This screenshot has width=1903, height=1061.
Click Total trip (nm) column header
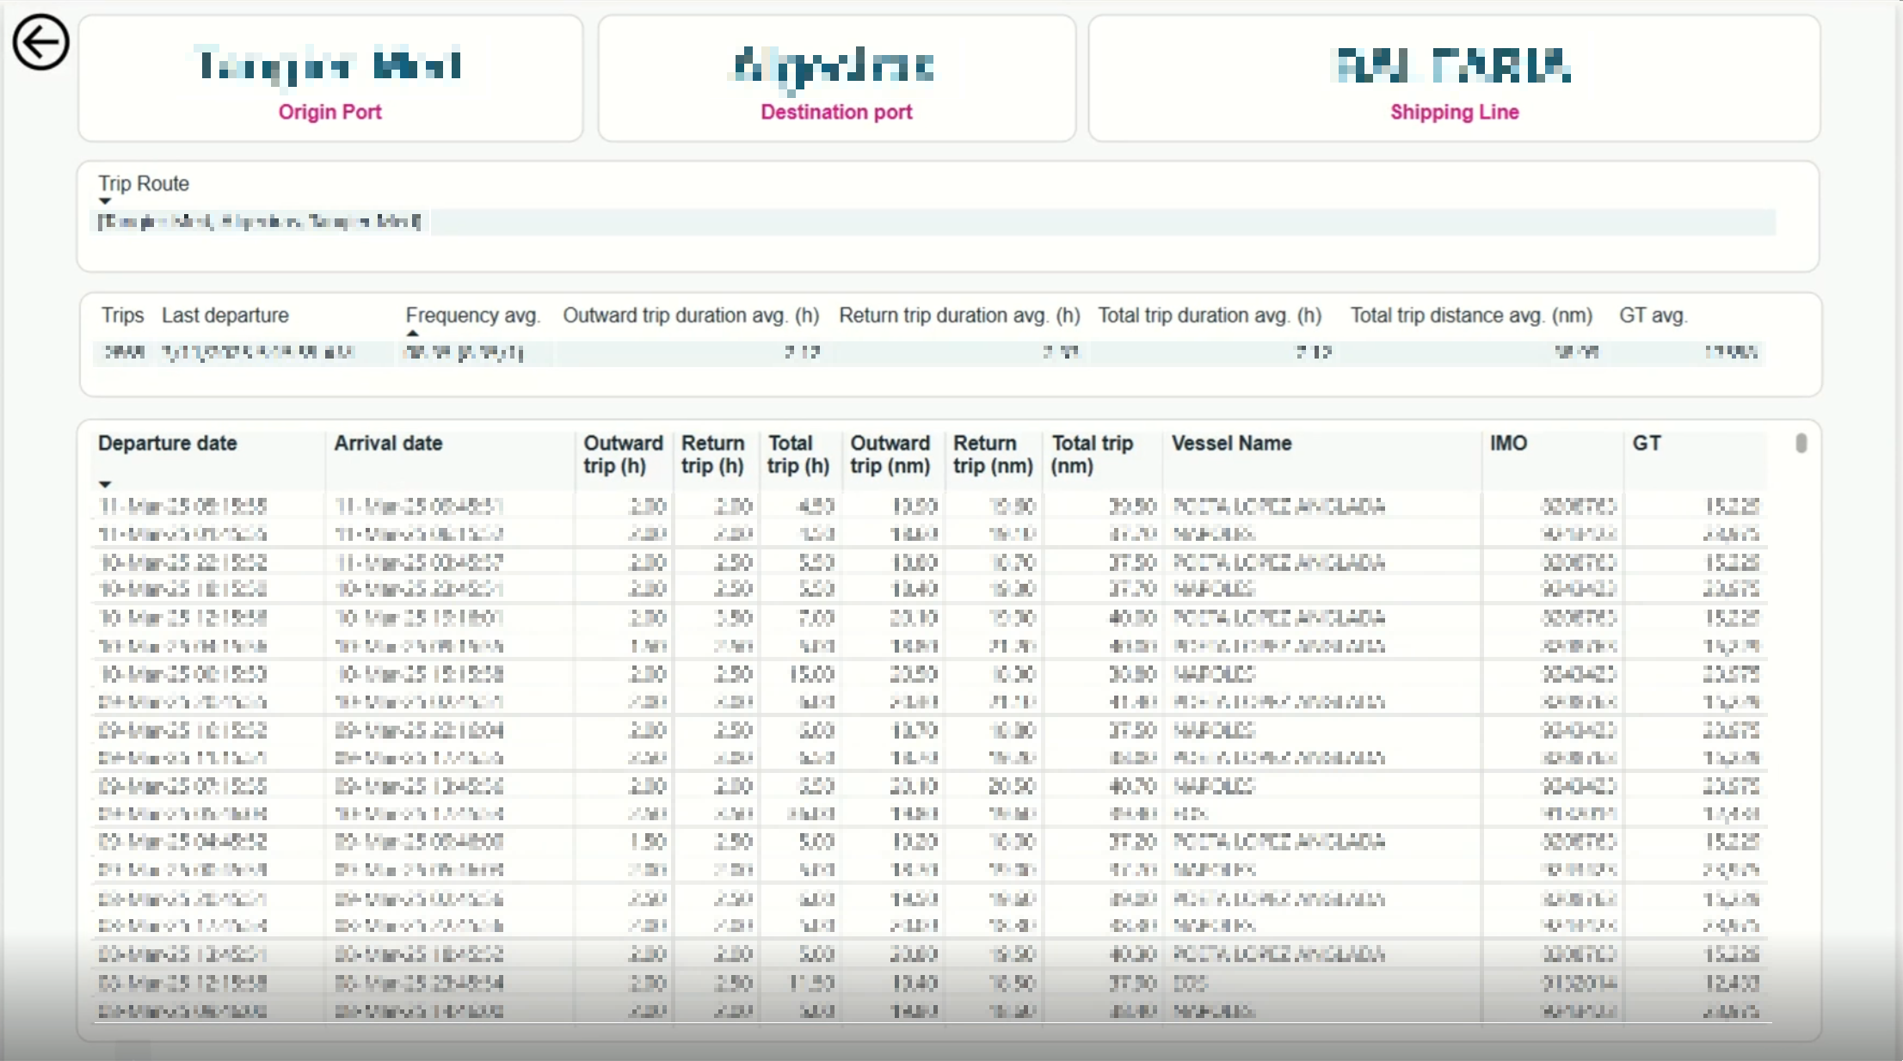[1091, 454]
